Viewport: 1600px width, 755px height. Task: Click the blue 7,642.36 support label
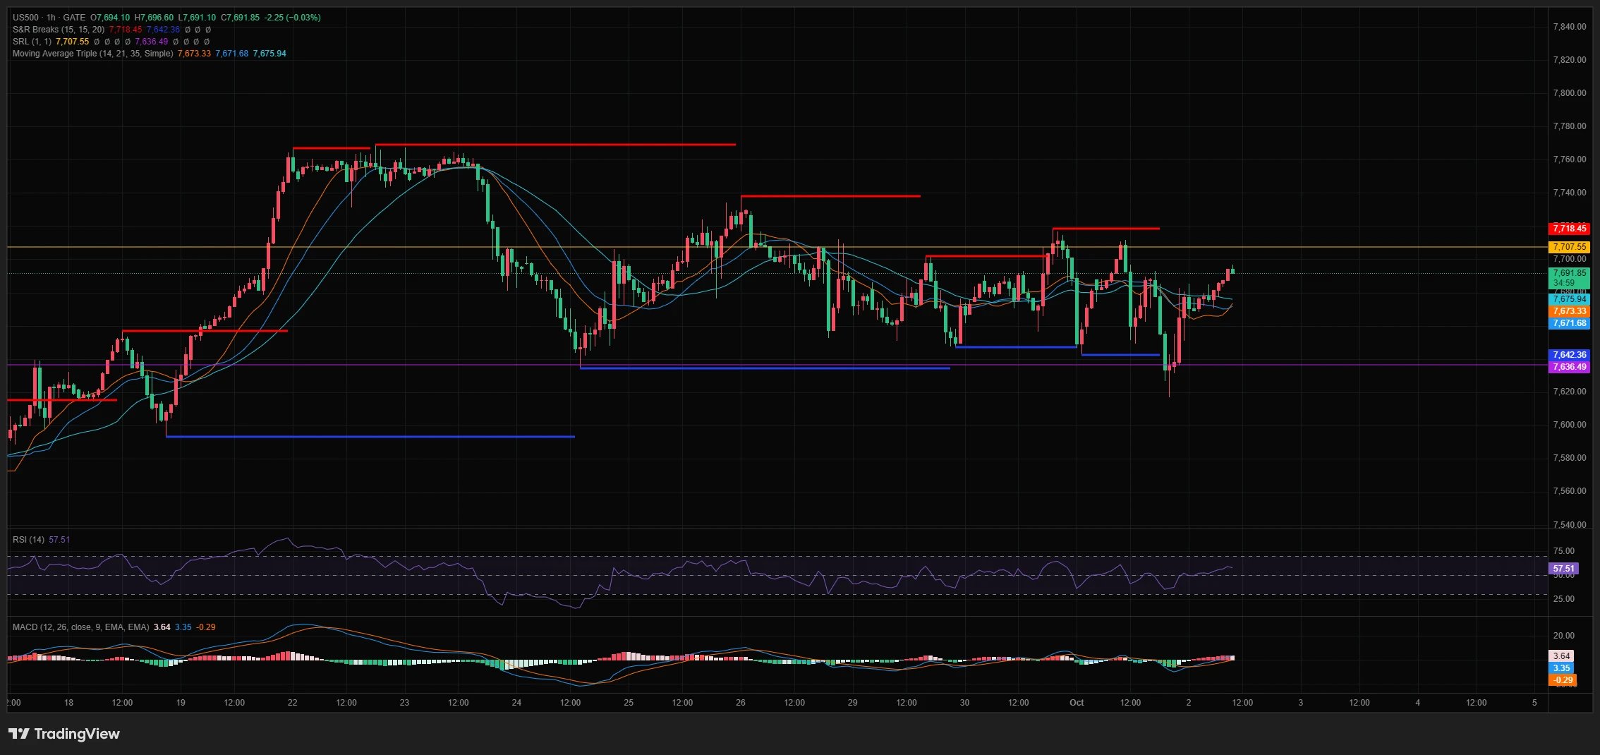(1570, 355)
